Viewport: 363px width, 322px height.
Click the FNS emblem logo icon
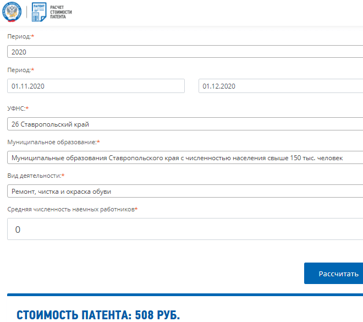(12, 12)
